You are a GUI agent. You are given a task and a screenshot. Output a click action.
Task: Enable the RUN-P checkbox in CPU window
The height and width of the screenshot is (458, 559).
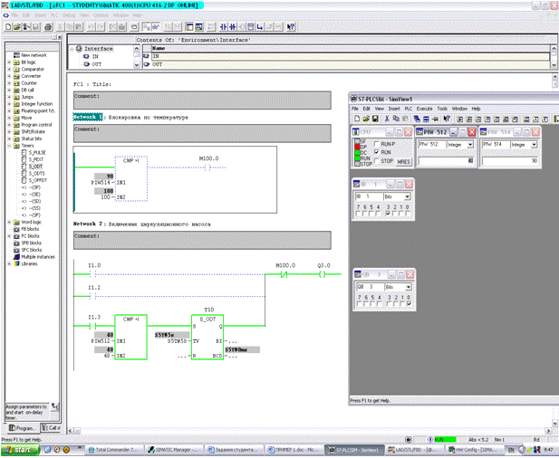(x=377, y=144)
